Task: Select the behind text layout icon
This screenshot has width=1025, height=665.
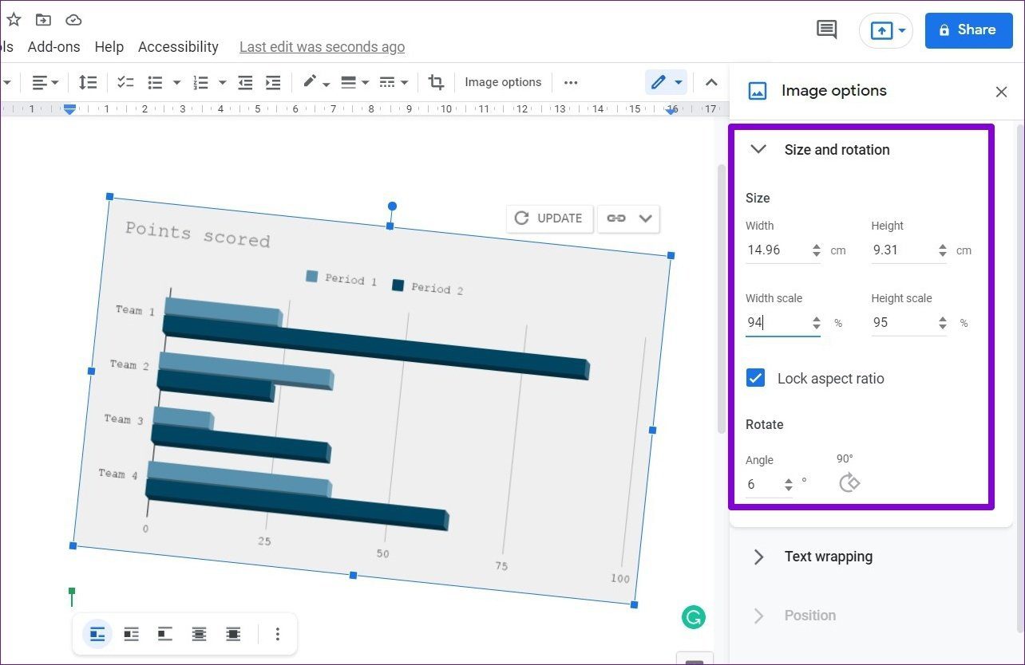Action: click(199, 635)
